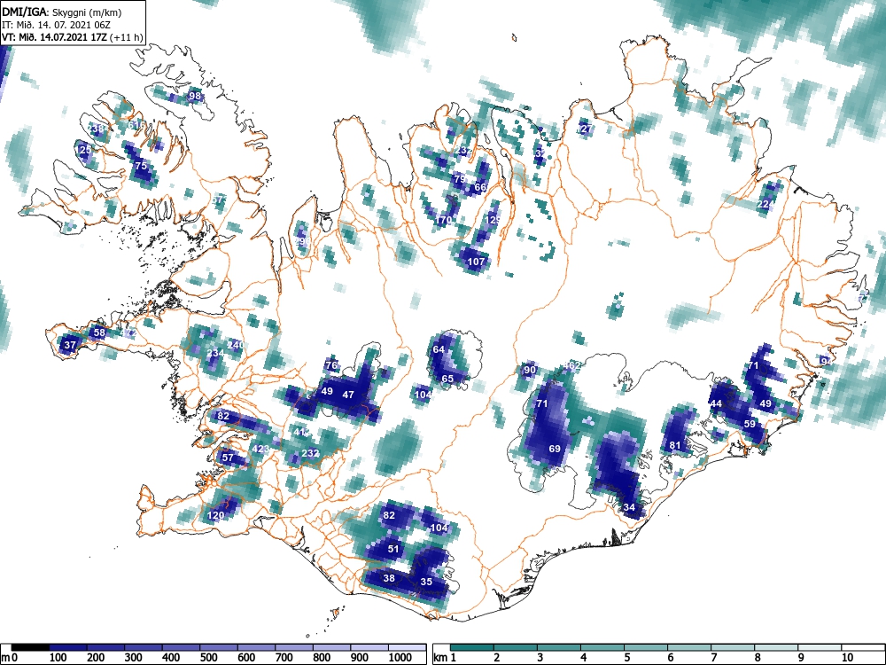Pick the dark blue swatch between 100 and 200

68,647
